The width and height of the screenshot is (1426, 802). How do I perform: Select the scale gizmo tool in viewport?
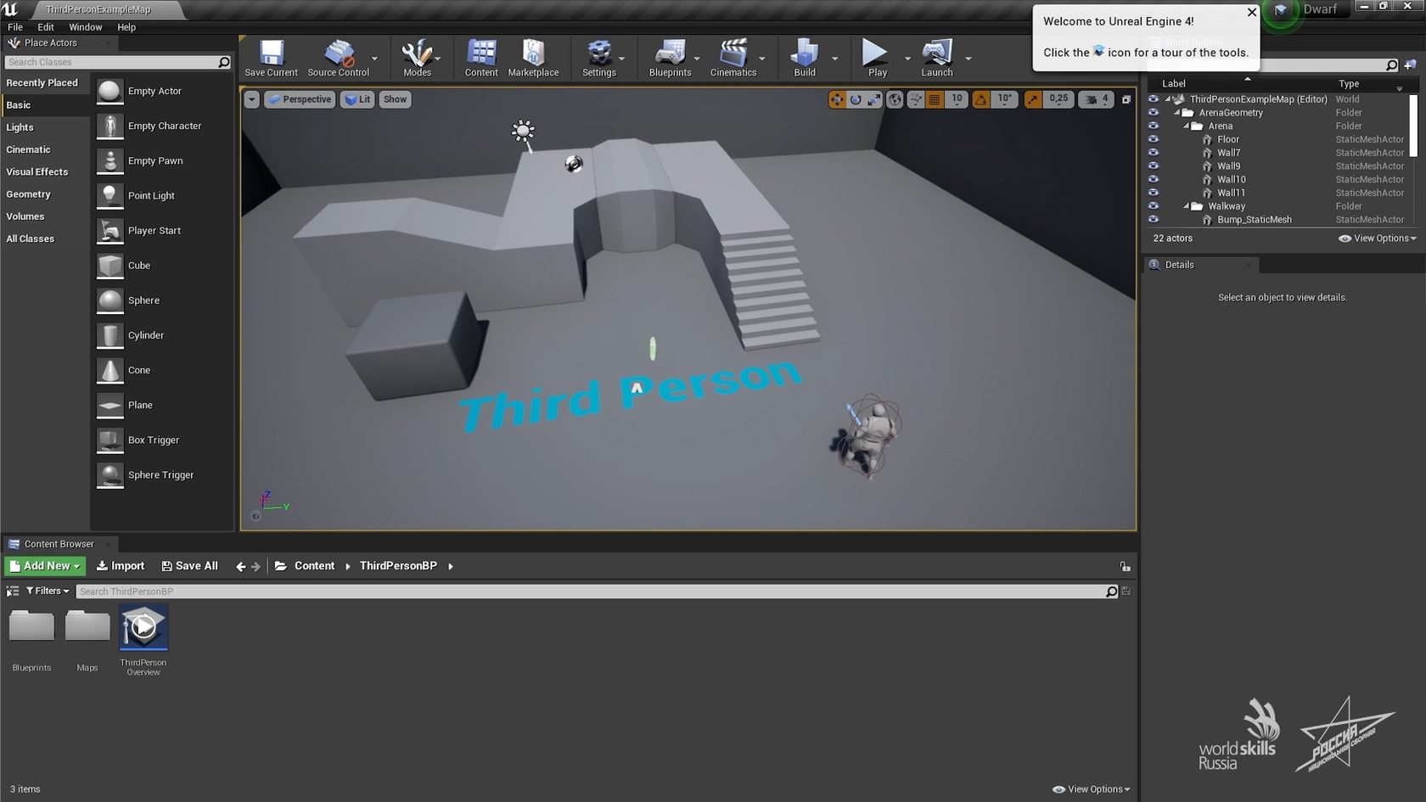click(x=873, y=99)
